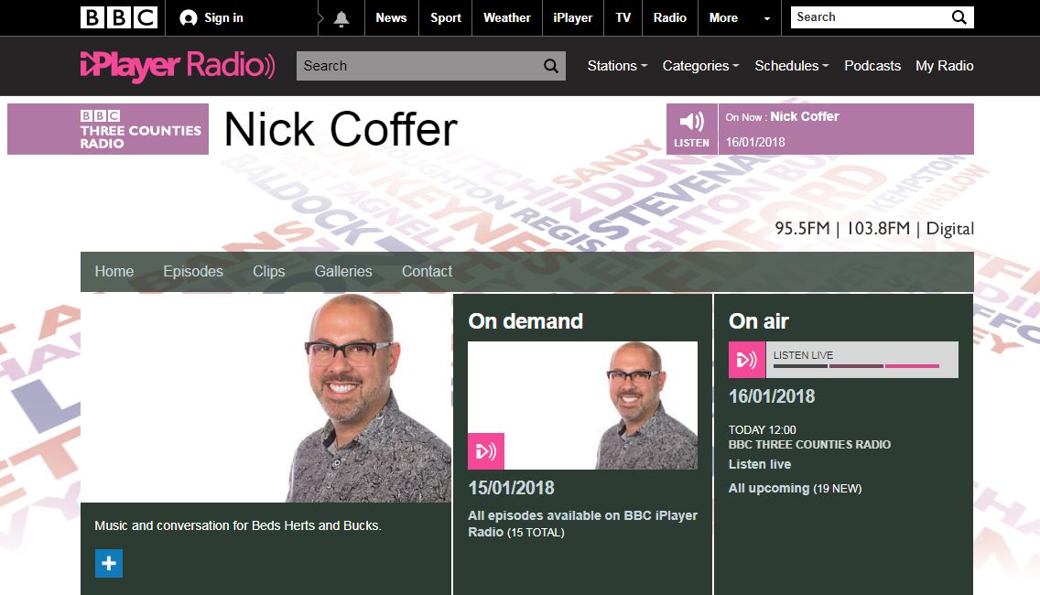
Task: Click the More menu label
Action: tap(723, 18)
